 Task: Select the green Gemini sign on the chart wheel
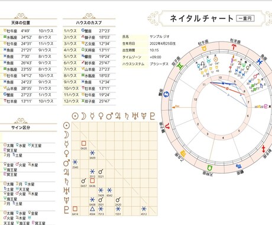[180, 66]
